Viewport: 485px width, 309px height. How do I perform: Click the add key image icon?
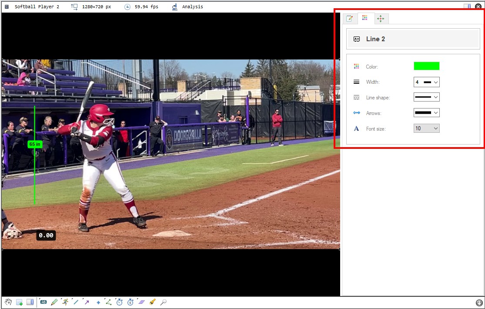tap(19, 302)
